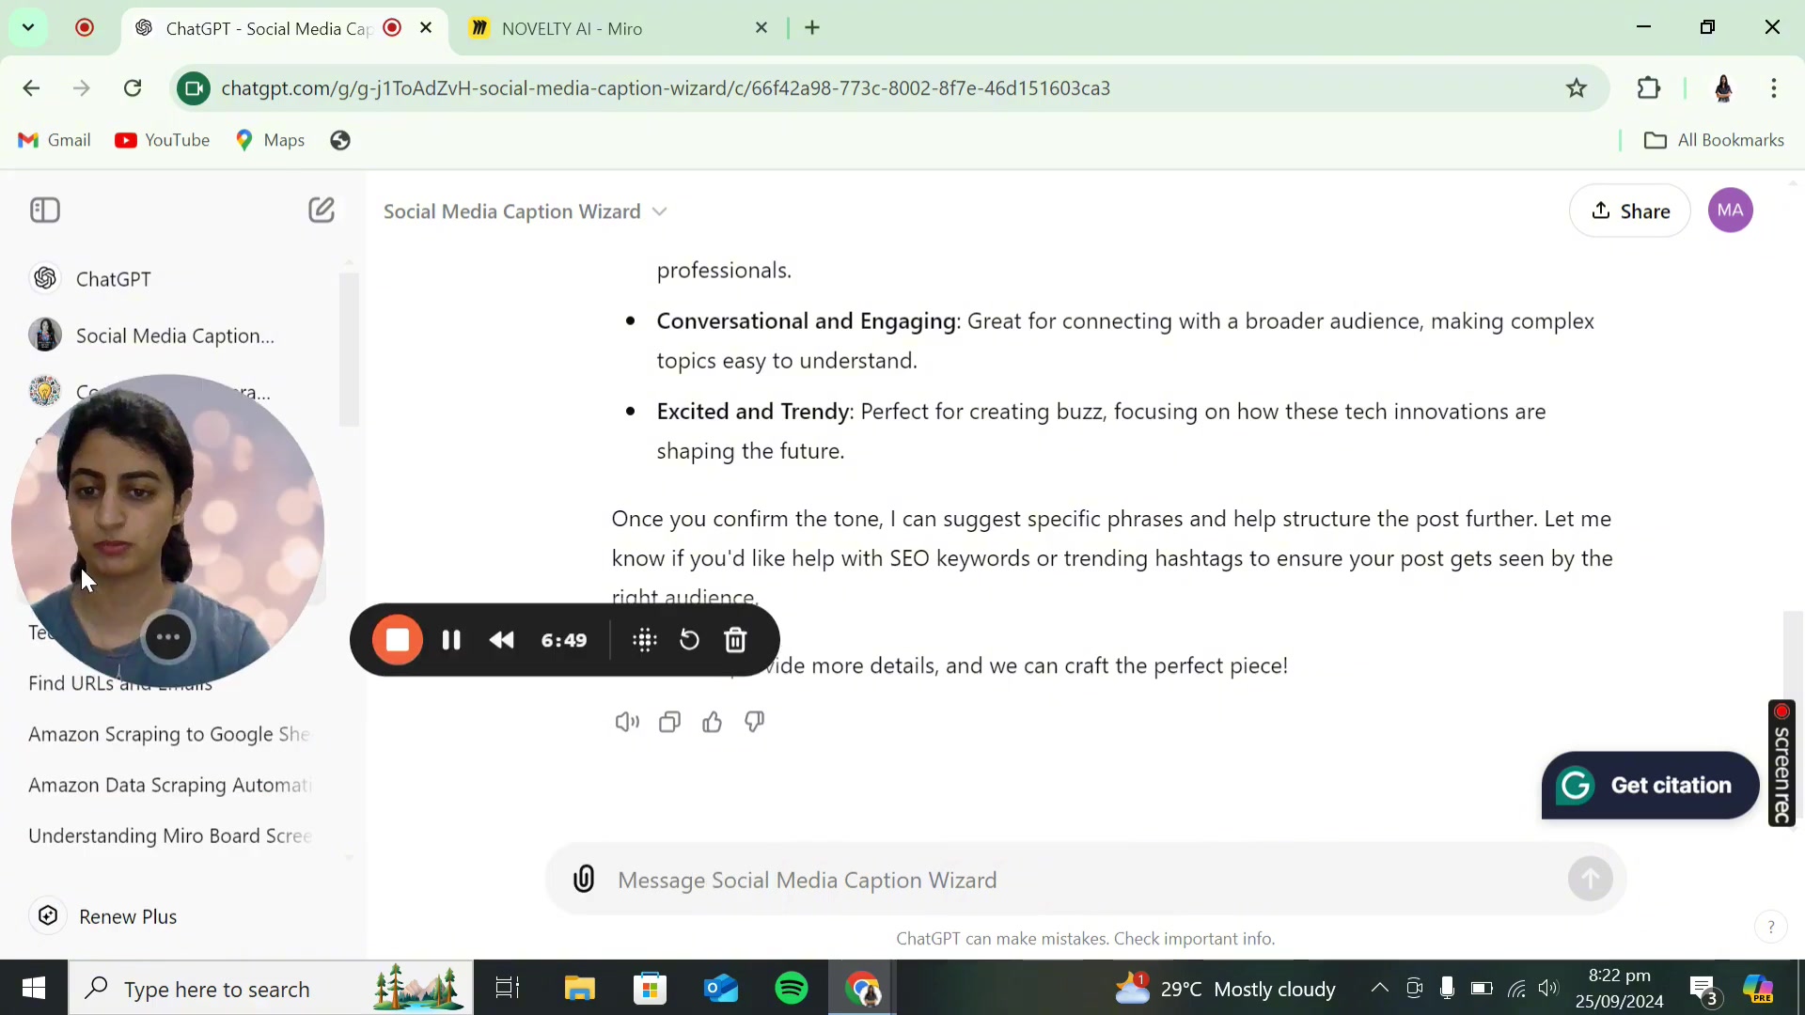This screenshot has height=1015, width=1805.
Task: Open Task View on the taskbar
Action: [508, 988]
